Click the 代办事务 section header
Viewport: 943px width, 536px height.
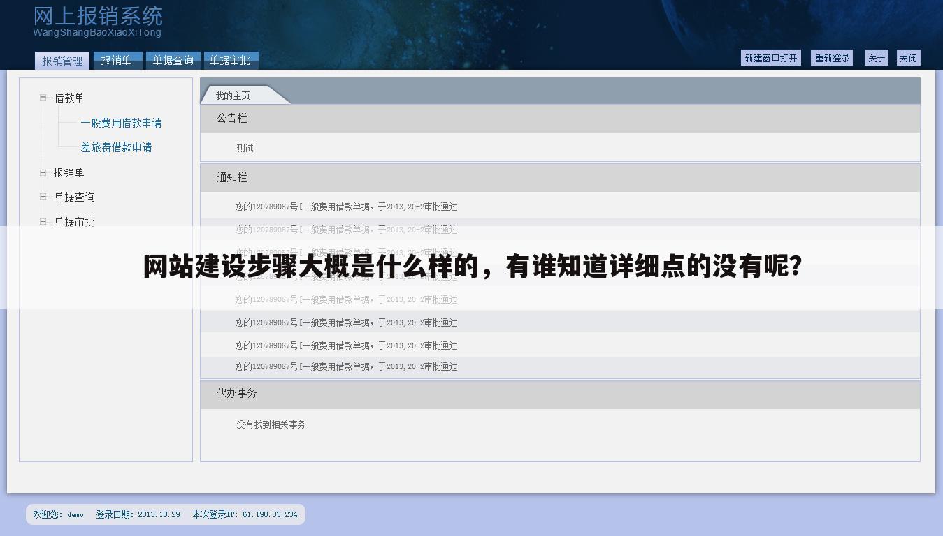(x=231, y=394)
